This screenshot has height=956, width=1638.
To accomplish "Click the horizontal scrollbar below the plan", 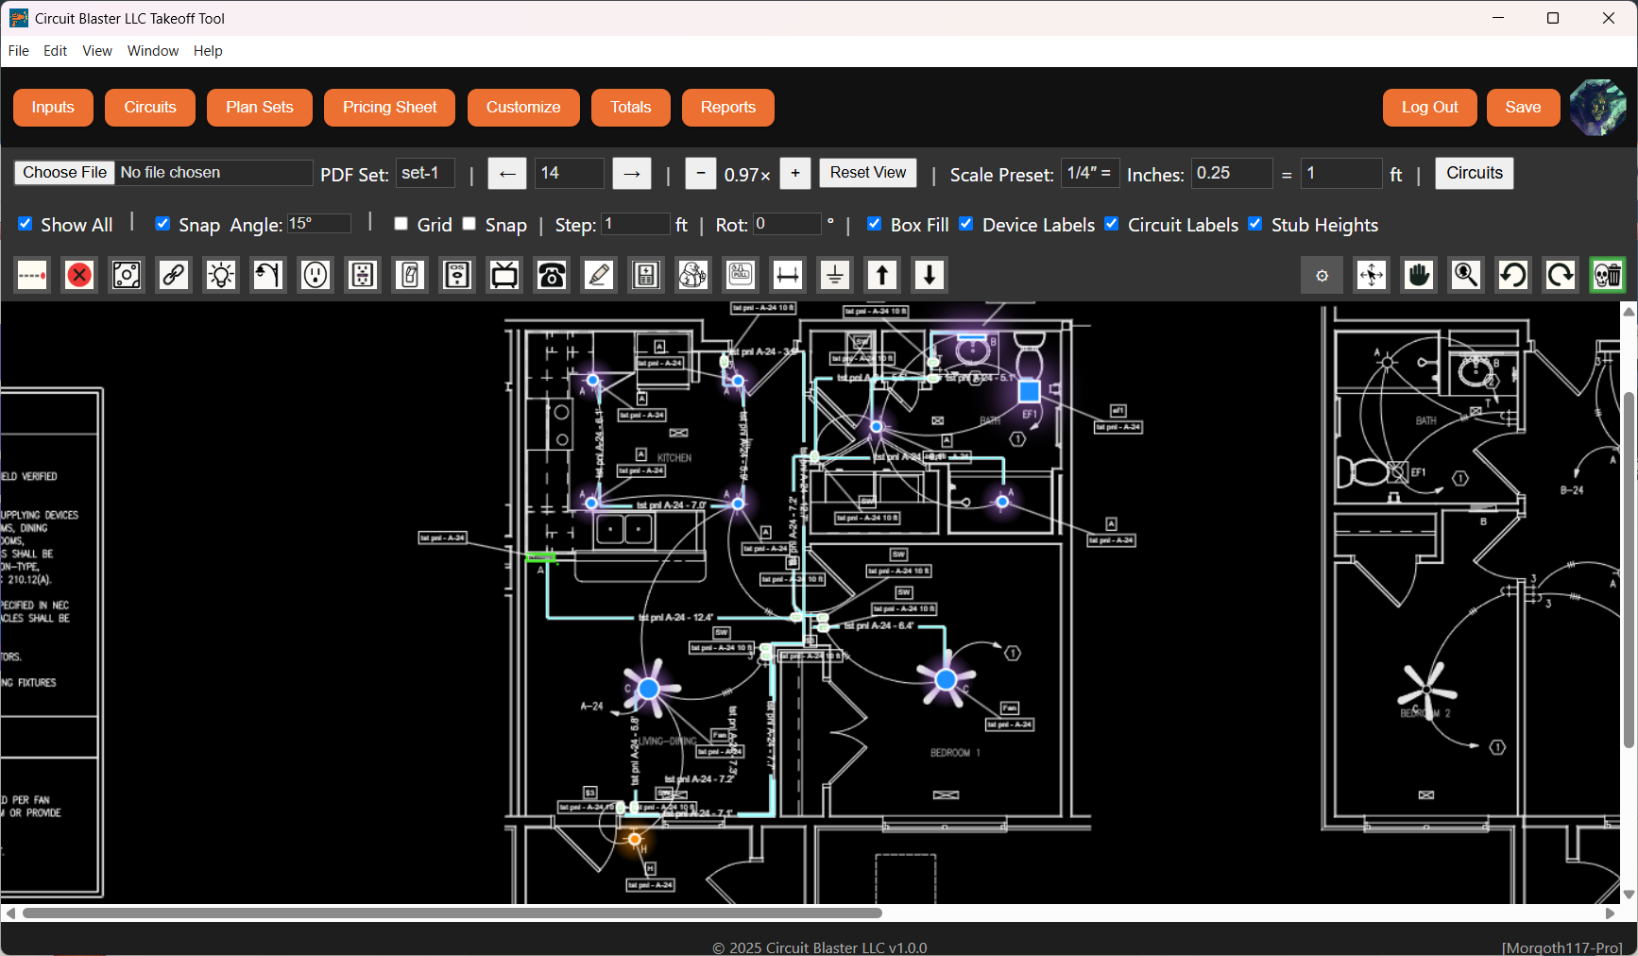I will pos(452,913).
